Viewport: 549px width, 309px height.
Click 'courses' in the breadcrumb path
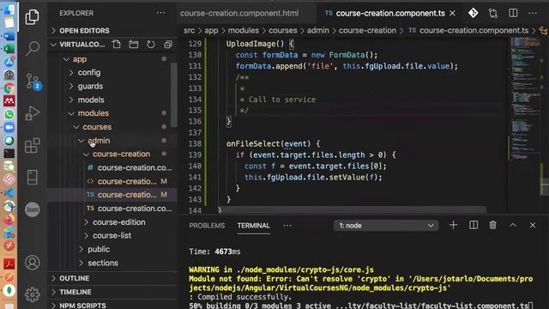coord(283,31)
